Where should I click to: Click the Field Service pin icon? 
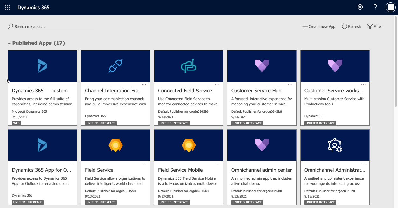[x=115, y=145]
